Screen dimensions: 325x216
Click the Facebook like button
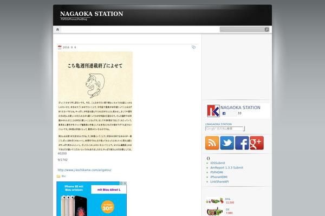(229, 113)
